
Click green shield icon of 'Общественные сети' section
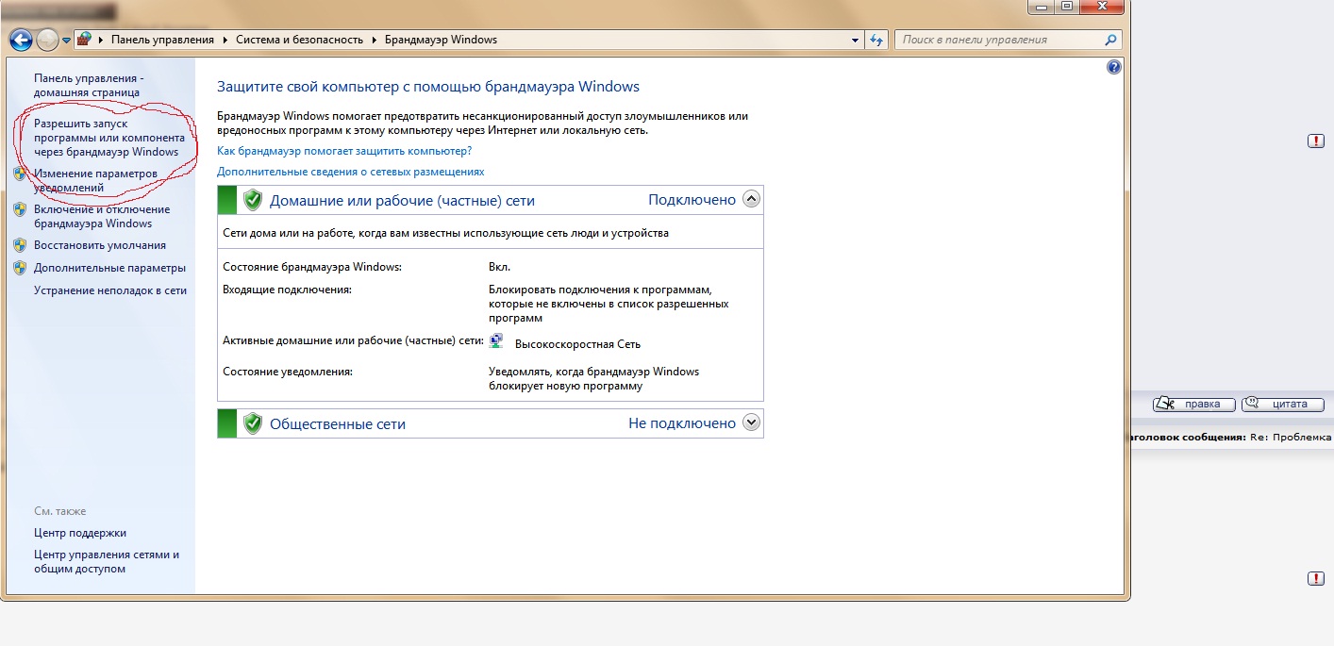click(252, 423)
